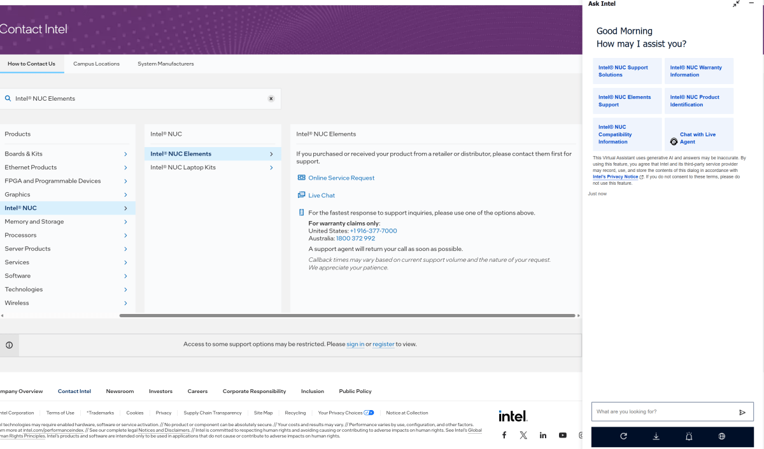Click the notification bell in chat
764x449 pixels.
click(689, 436)
